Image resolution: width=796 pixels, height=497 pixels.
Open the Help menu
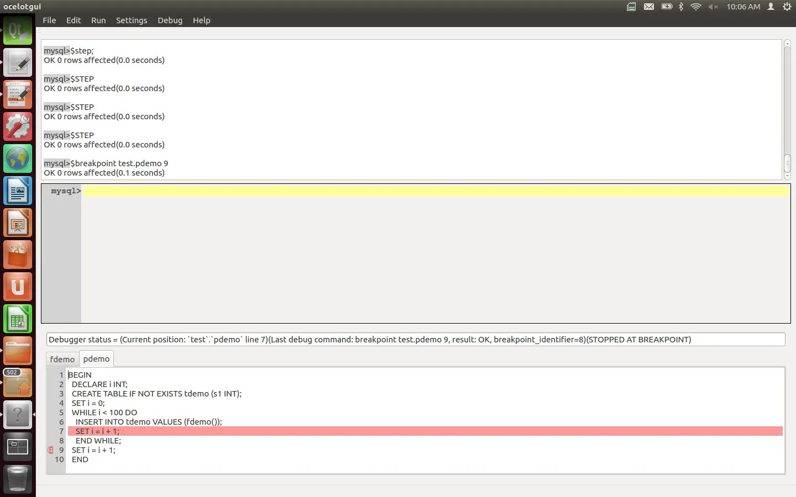201,20
